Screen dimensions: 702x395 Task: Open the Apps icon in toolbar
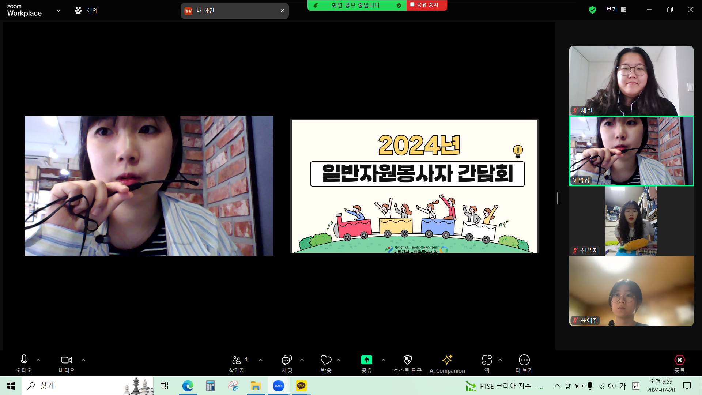coord(487,360)
